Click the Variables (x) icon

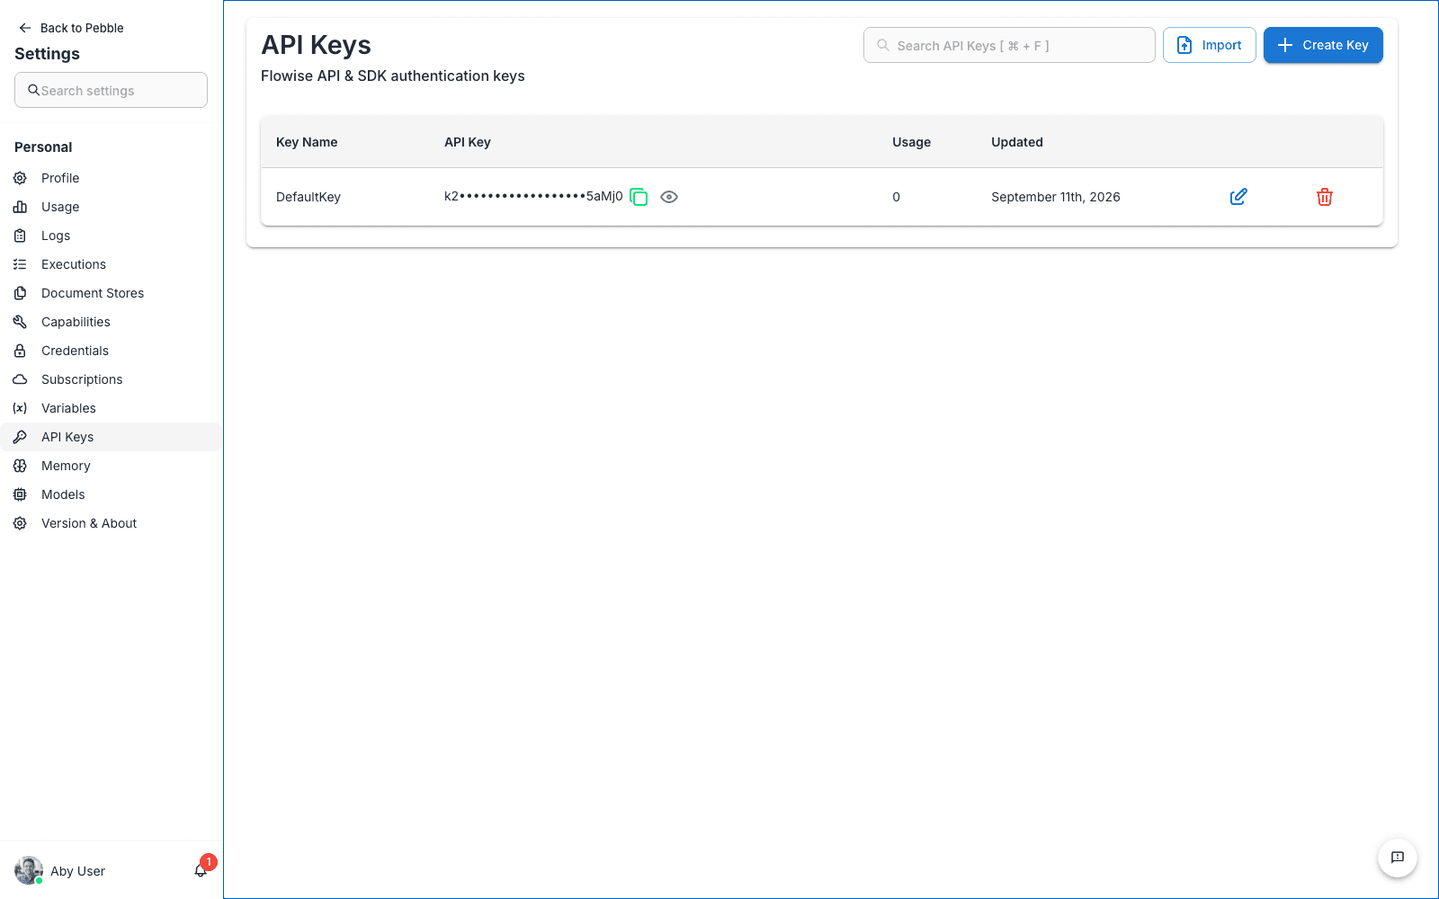(x=20, y=408)
